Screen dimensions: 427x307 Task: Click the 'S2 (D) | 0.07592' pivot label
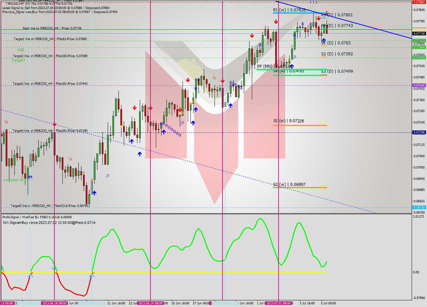click(337, 54)
